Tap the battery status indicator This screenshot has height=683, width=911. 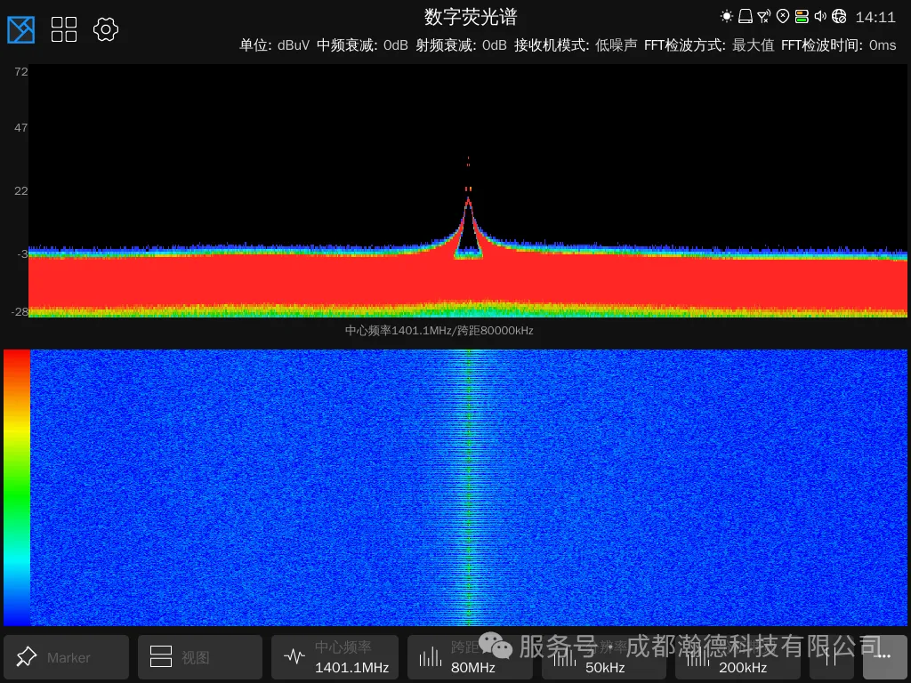point(802,16)
